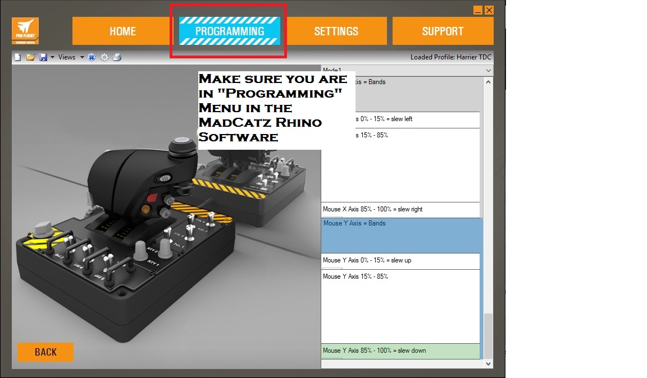Click the Print profile printer icon
Screen dimensions: 647x378
(117, 57)
